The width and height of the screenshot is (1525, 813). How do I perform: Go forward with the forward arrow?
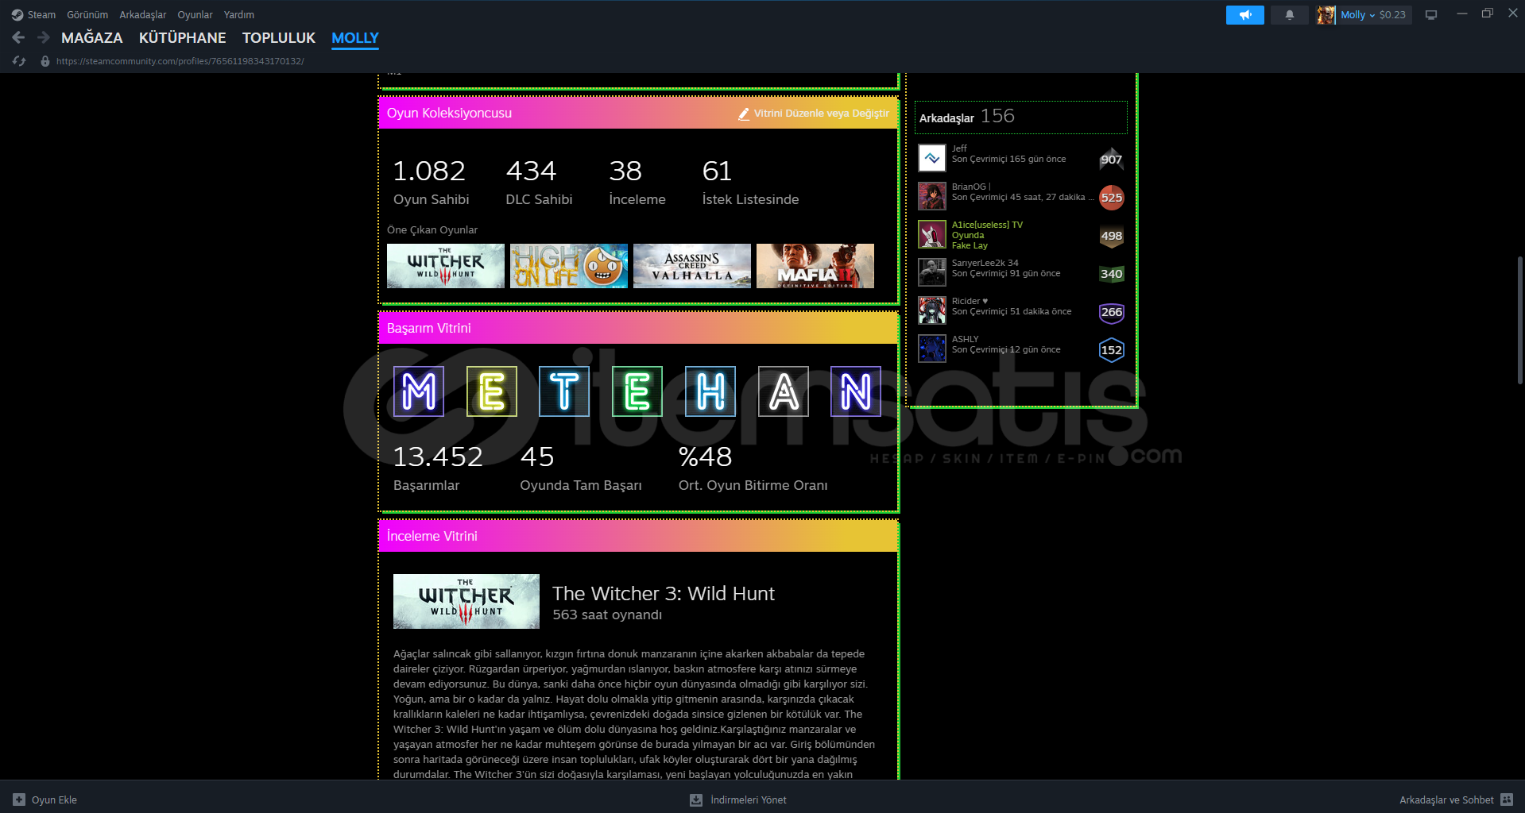pyautogui.click(x=44, y=37)
